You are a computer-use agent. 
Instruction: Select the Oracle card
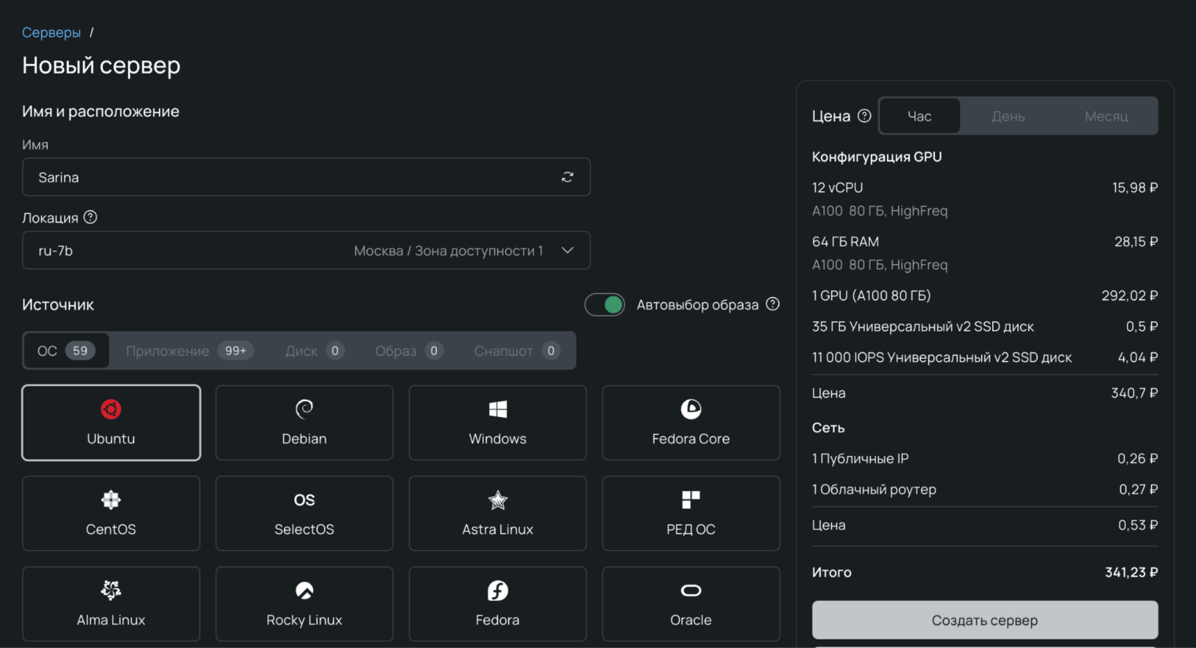(691, 604)
